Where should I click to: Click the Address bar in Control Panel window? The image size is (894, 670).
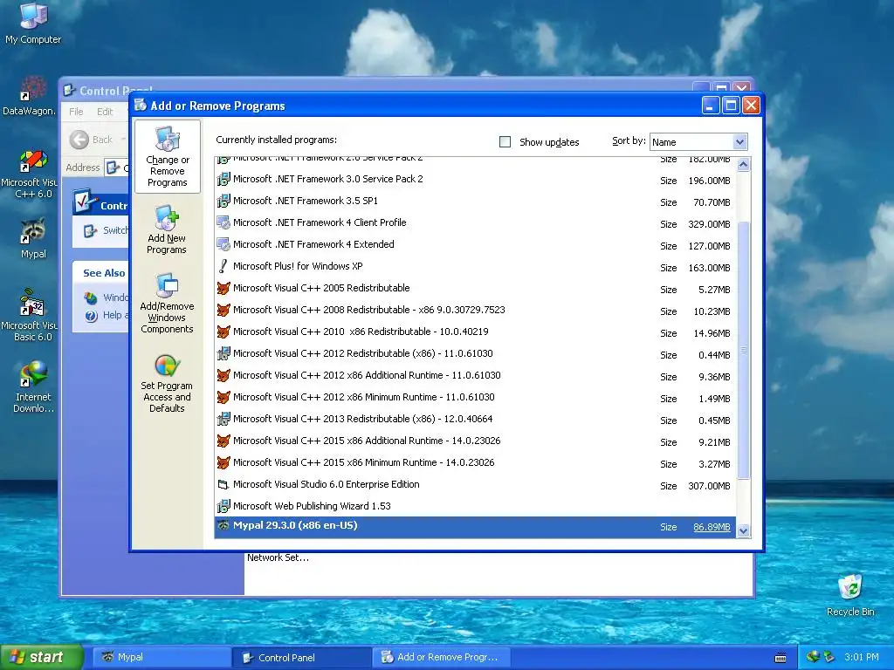117,167
